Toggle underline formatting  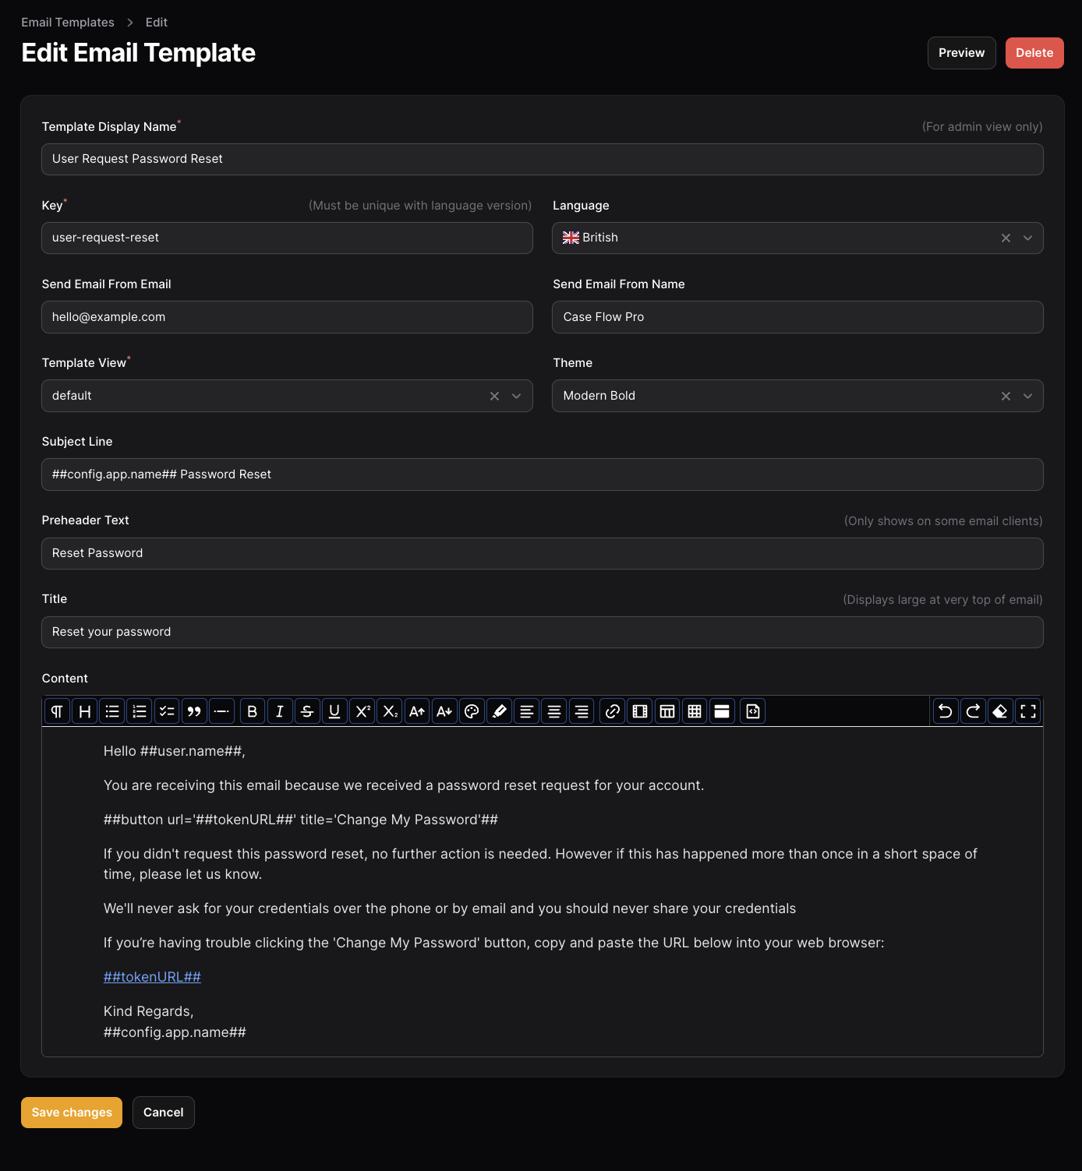pyautogui.click(x=334, y=711)
